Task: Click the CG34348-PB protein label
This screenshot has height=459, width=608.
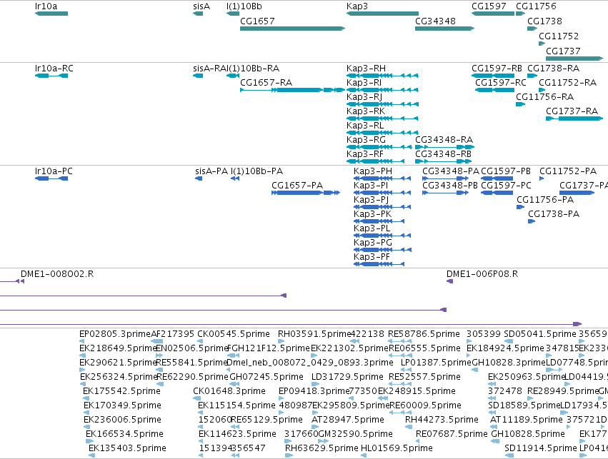Action: tap(450, 186)
